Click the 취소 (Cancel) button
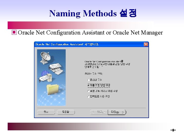The image size is (184, 138). click(x=46, y=112)
